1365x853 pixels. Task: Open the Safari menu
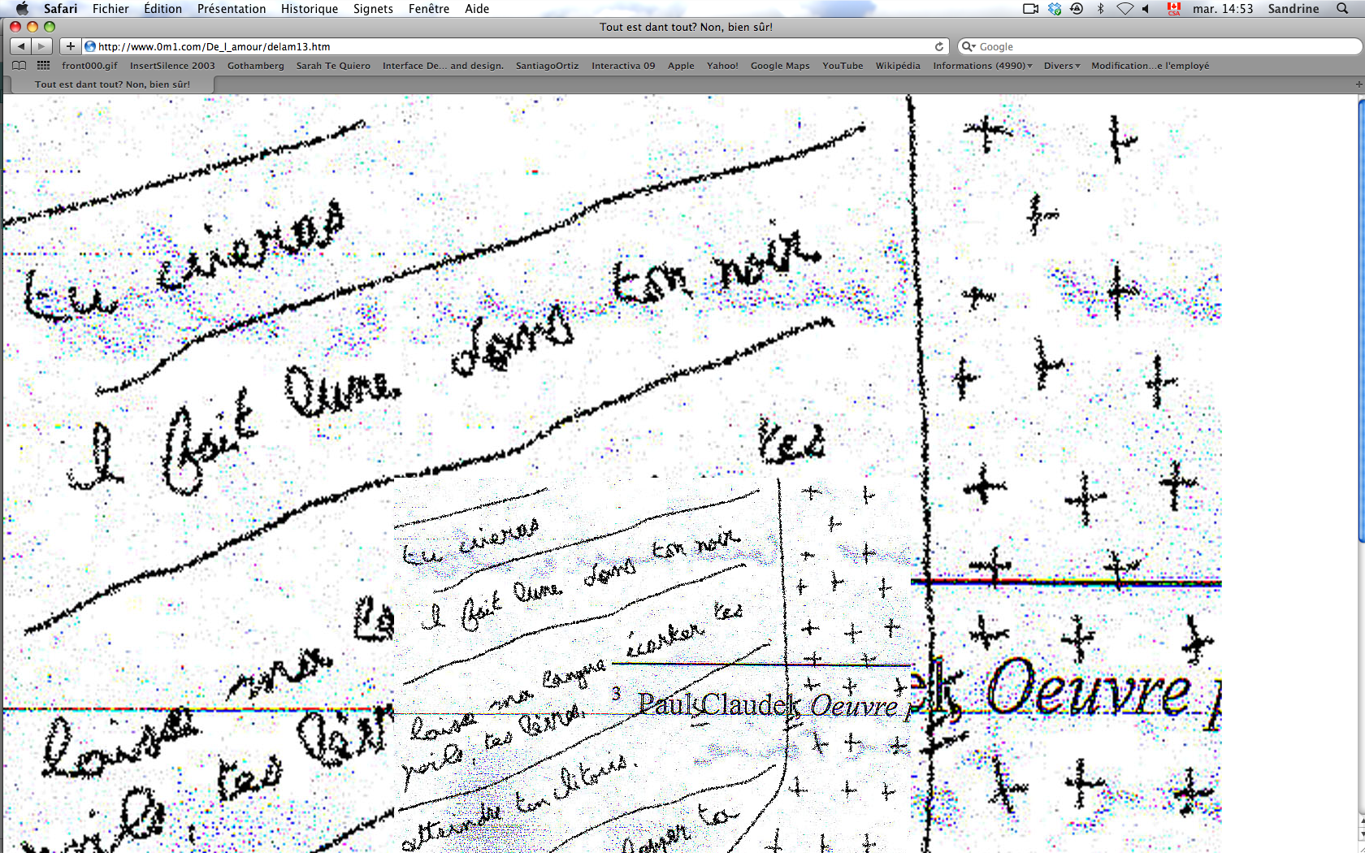point(61,9)
